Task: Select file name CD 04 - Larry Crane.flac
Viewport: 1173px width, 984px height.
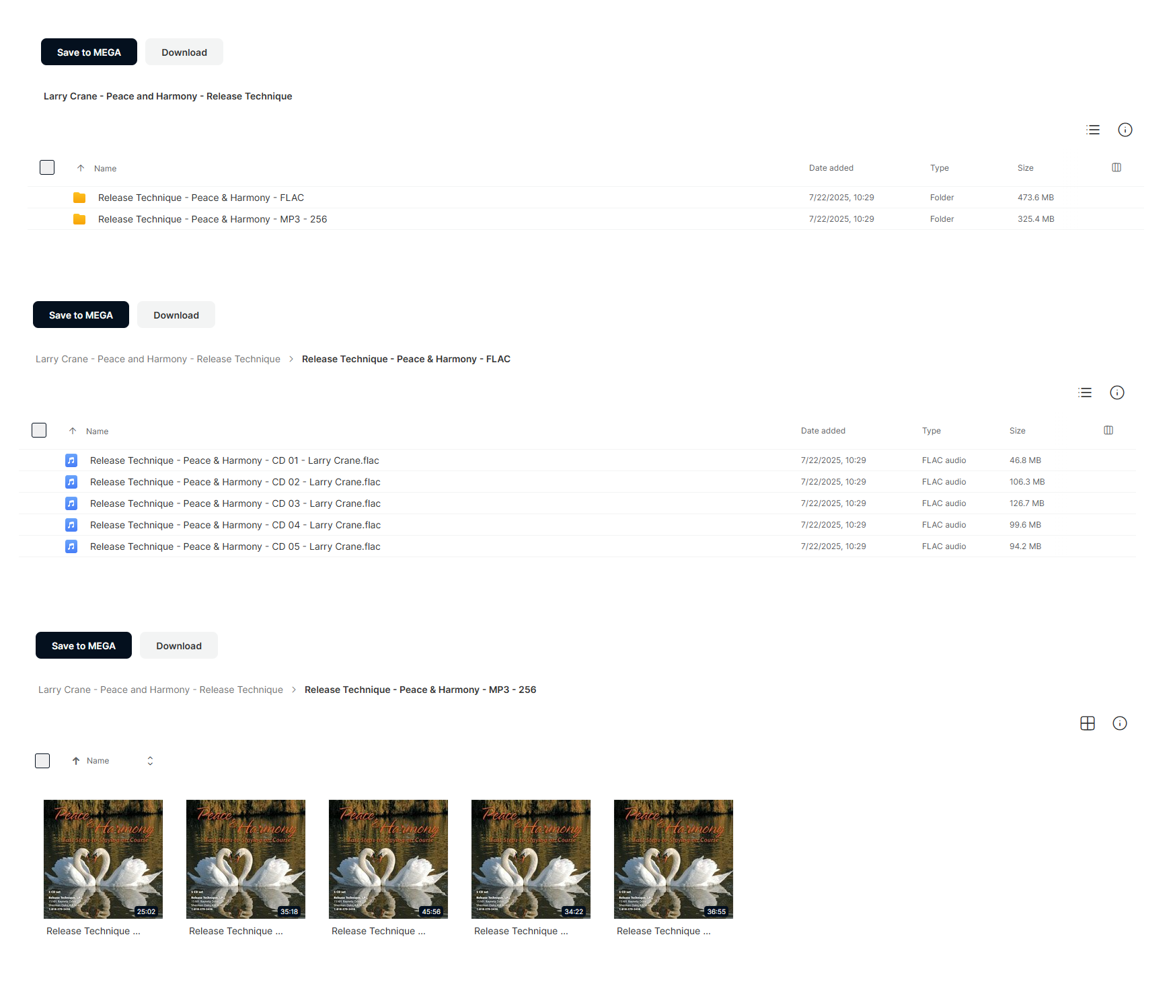Action: pos(235,525)
